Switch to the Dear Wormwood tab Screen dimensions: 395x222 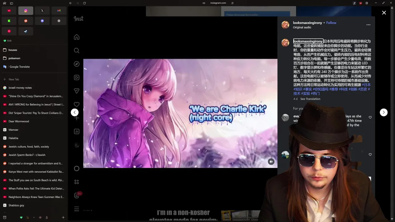coord(33,121)
